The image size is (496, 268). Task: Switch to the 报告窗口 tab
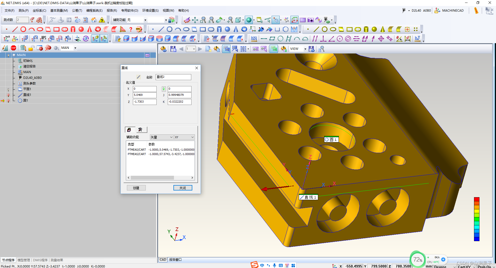(x=175, y=260)
